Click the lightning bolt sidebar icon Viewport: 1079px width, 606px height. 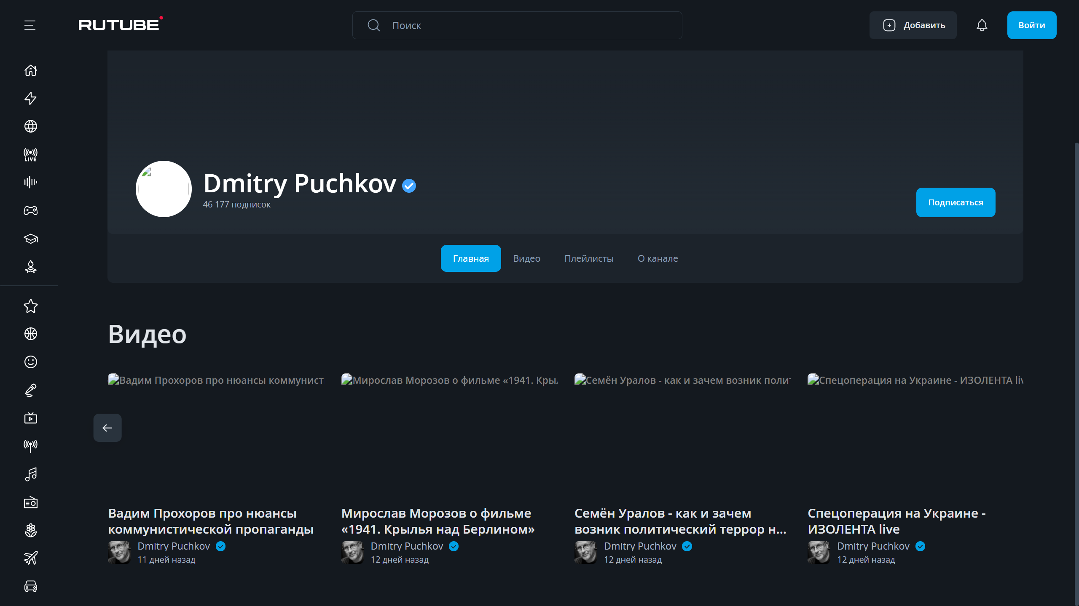[30, 98]
